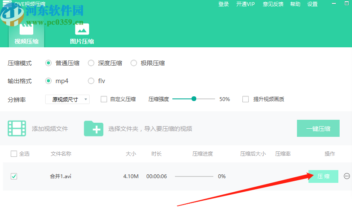Maximize the window
This screenshot has height=208, width=352.
(346, 3)
